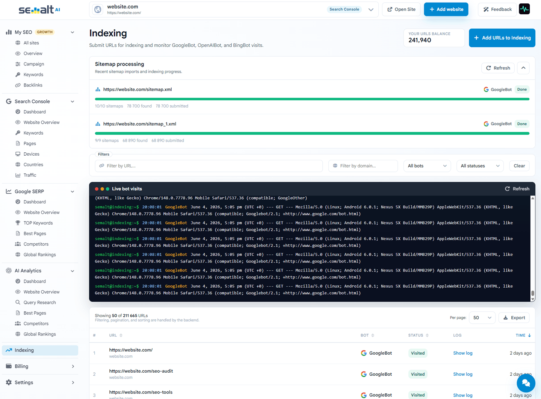
Task: Click the Open Site button
Action: coord(401,9)
